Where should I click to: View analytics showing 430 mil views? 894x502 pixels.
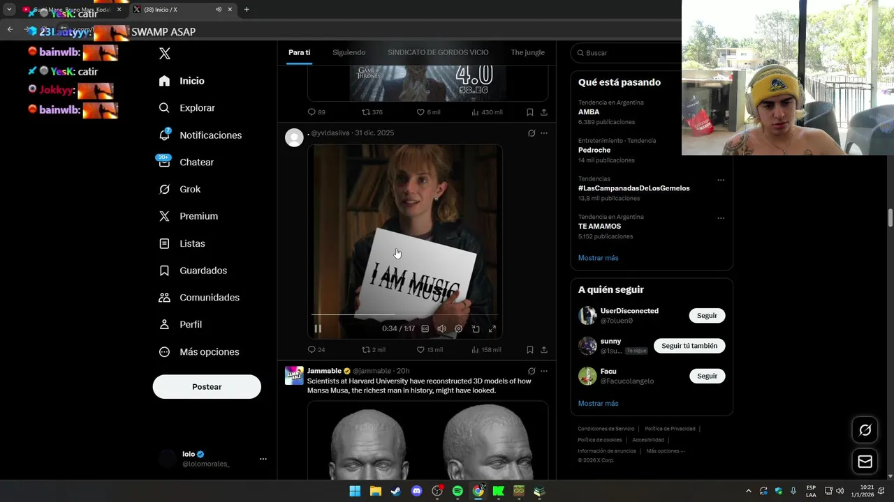[487, 112]
